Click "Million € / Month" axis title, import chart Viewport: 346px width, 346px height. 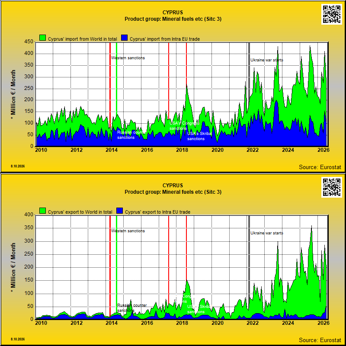[x=13, y=94]
